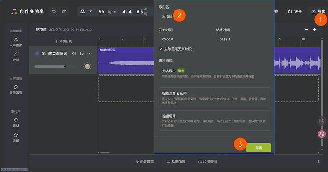Toggle the metronome icon
328x172 pixels.
tap(83, 11)
